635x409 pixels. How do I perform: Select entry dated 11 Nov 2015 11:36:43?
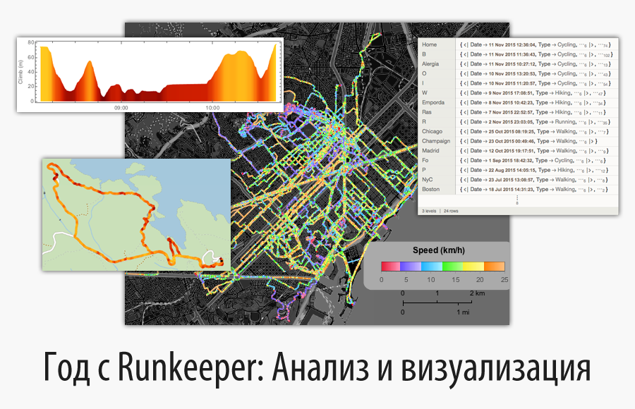[536, 54]
